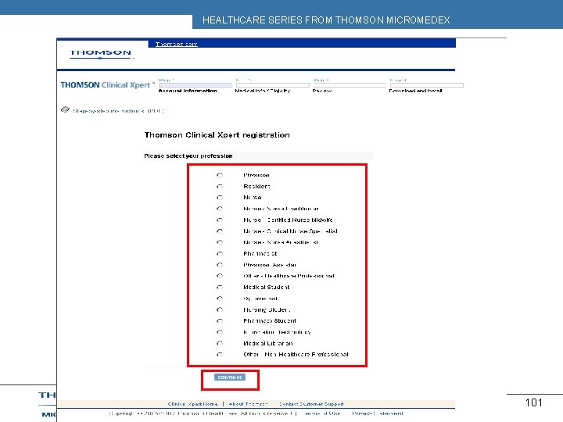Select Nurse - Certified Nurse Midwife
563x422 pixels.
coord(220,220)
